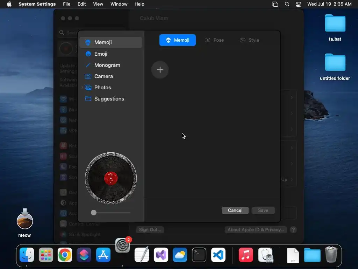Open Terminal from the Dock
The height and width of the screenshot is (269, 358).
[x=199, y=255]
